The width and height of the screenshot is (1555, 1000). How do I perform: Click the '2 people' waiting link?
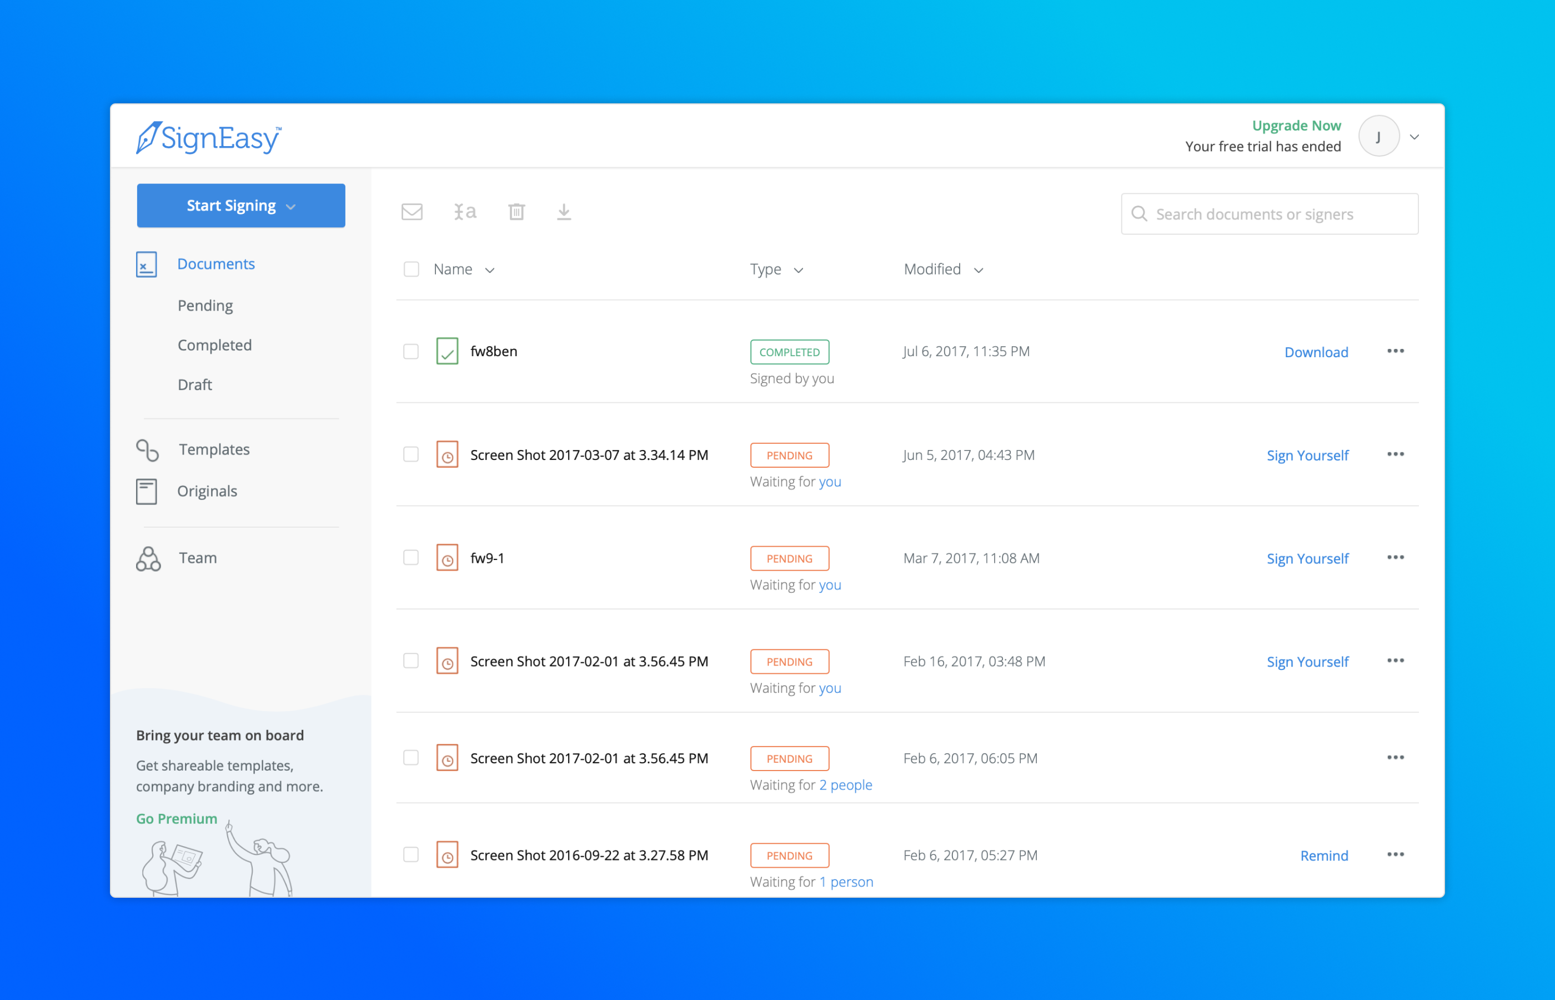click(846, 785)
